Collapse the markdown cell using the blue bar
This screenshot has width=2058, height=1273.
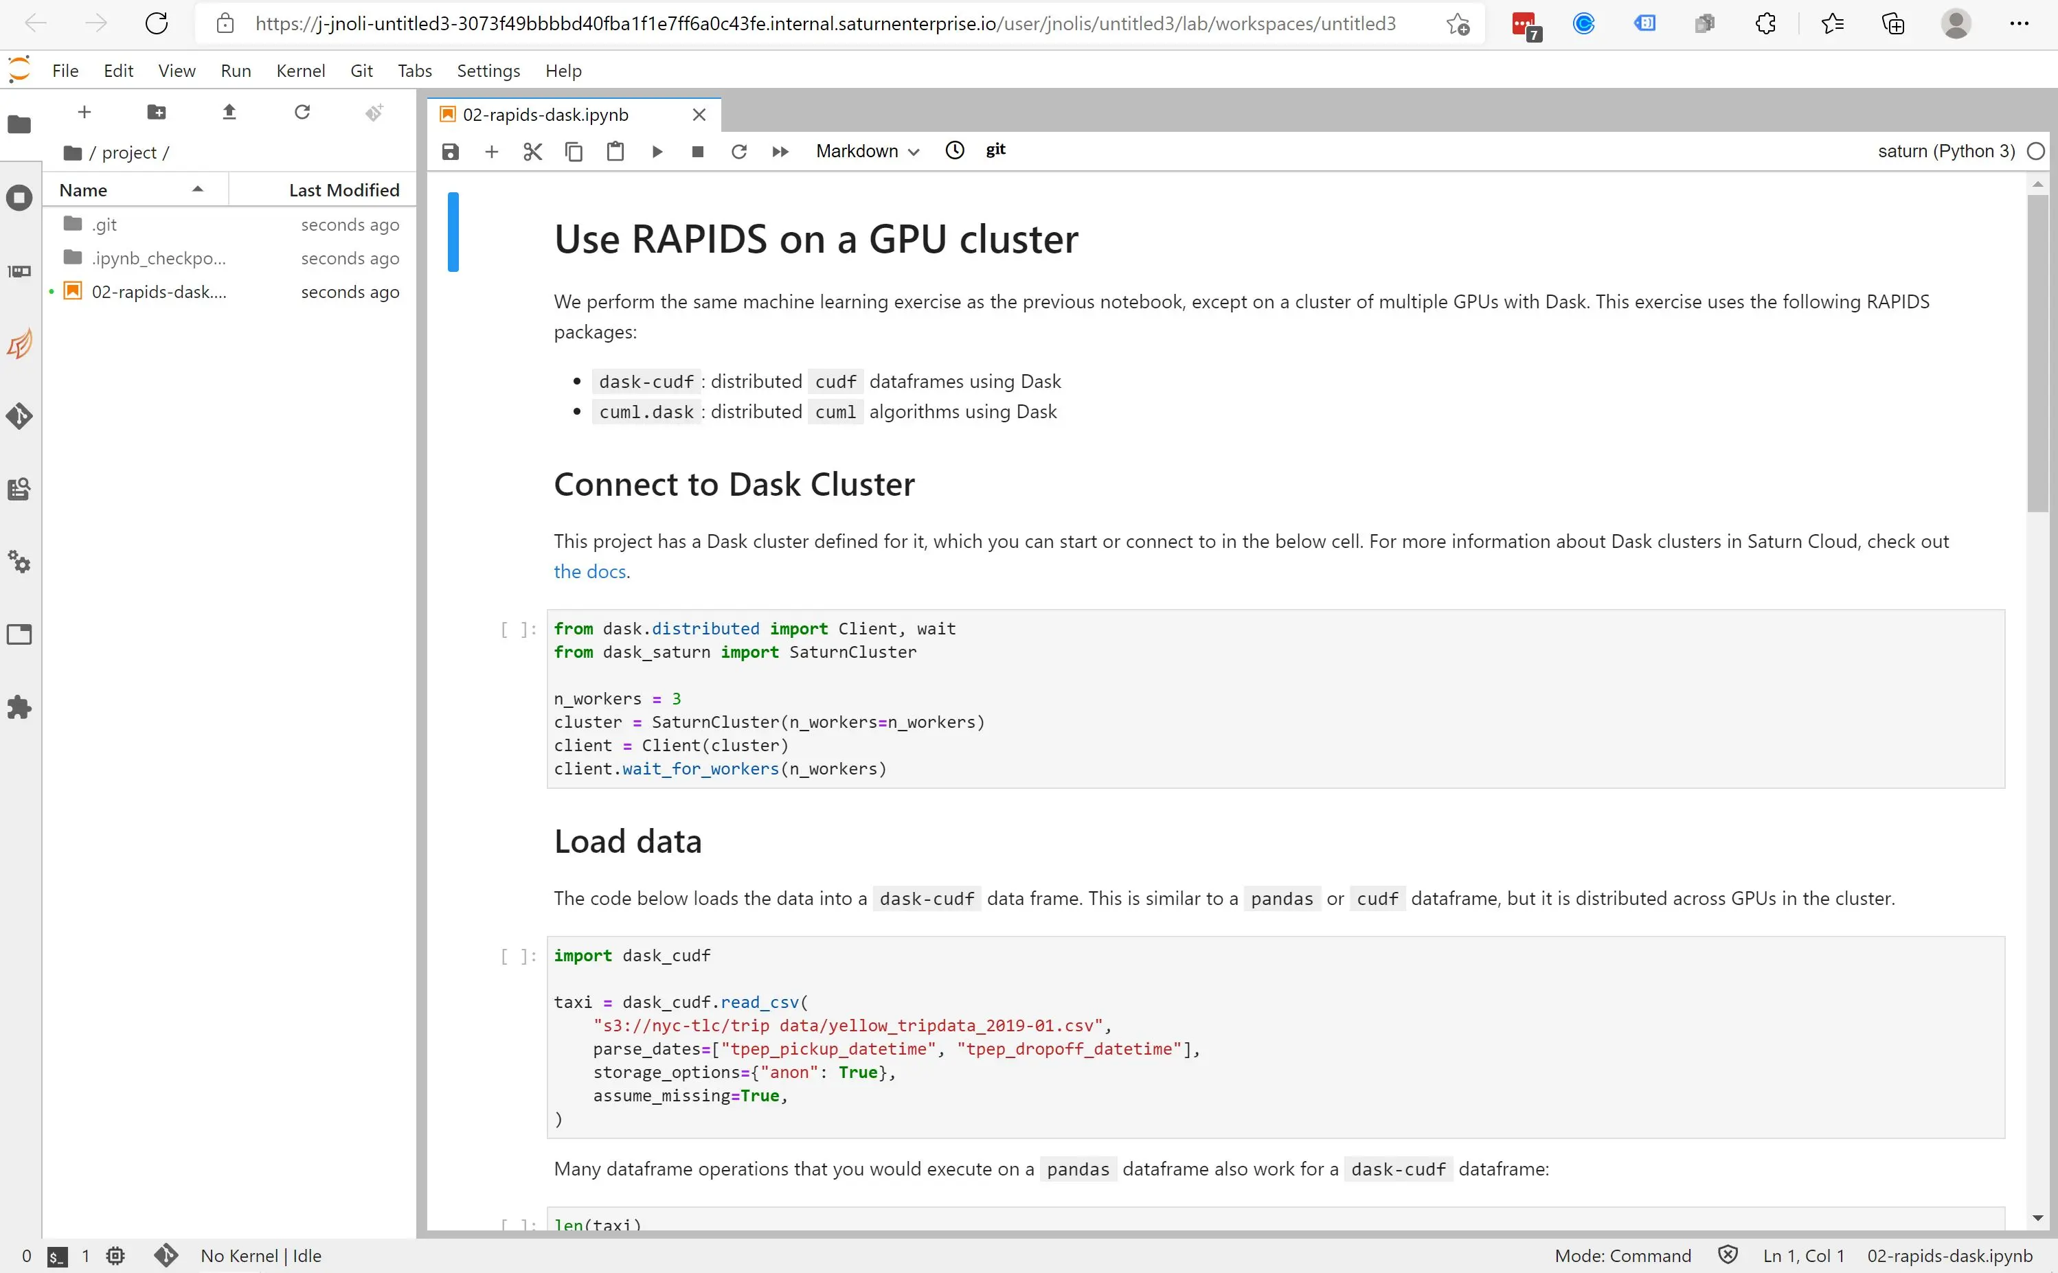[454, 231]
